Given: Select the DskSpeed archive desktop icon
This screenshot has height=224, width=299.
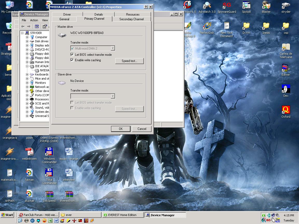Looking at the screenshot, I should point(49,196).
